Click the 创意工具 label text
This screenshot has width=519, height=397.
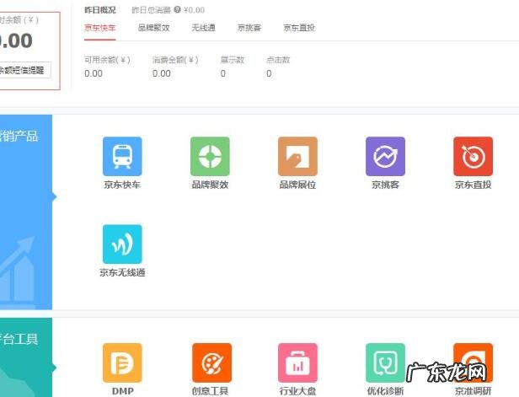coord(210,391)
